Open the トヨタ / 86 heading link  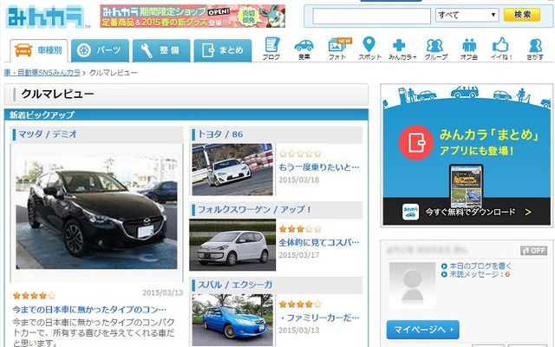pos(220,134)
